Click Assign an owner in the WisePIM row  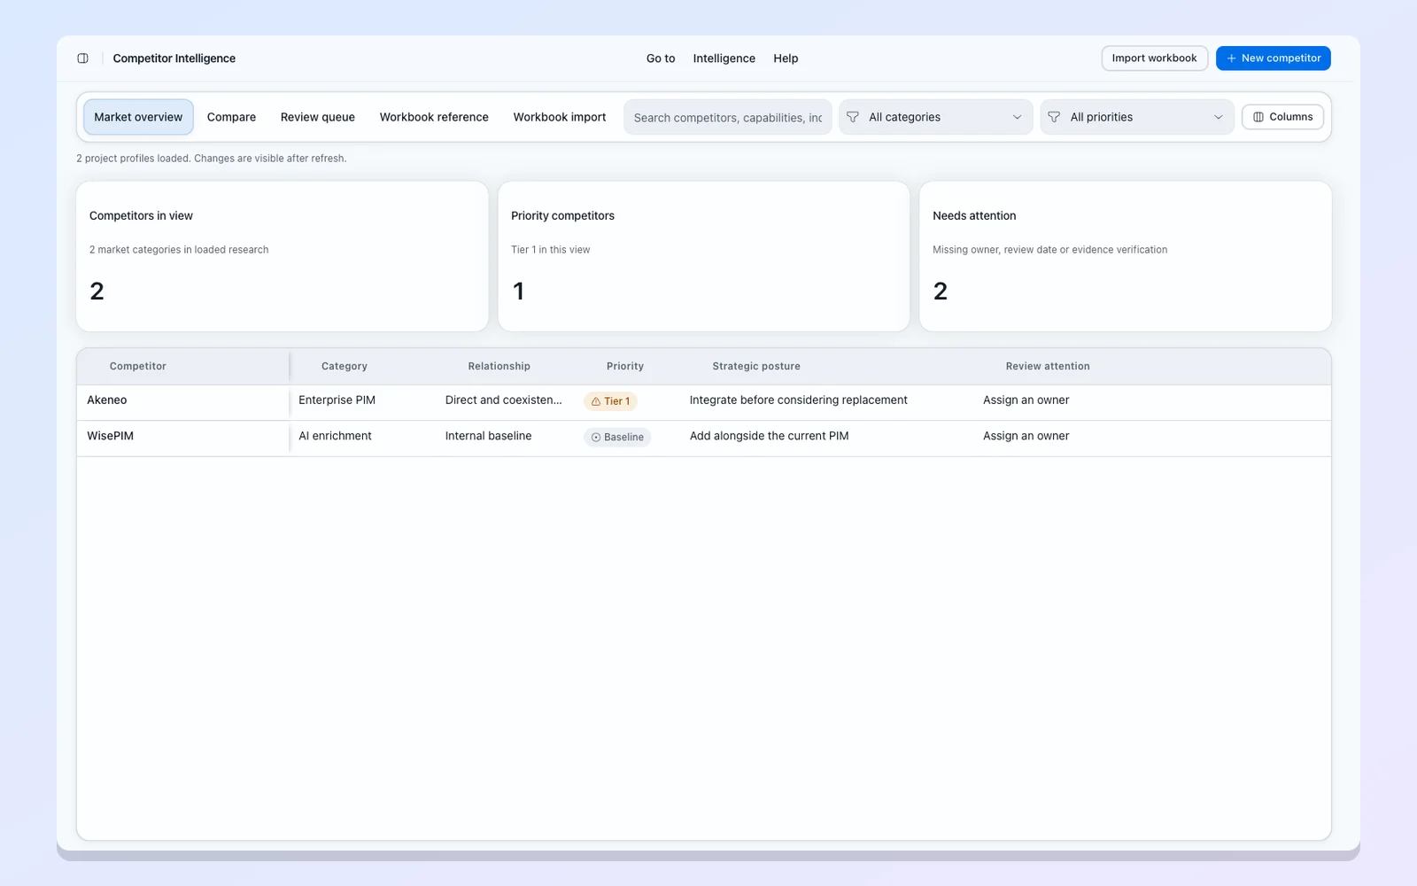[x=1026, y=436]
